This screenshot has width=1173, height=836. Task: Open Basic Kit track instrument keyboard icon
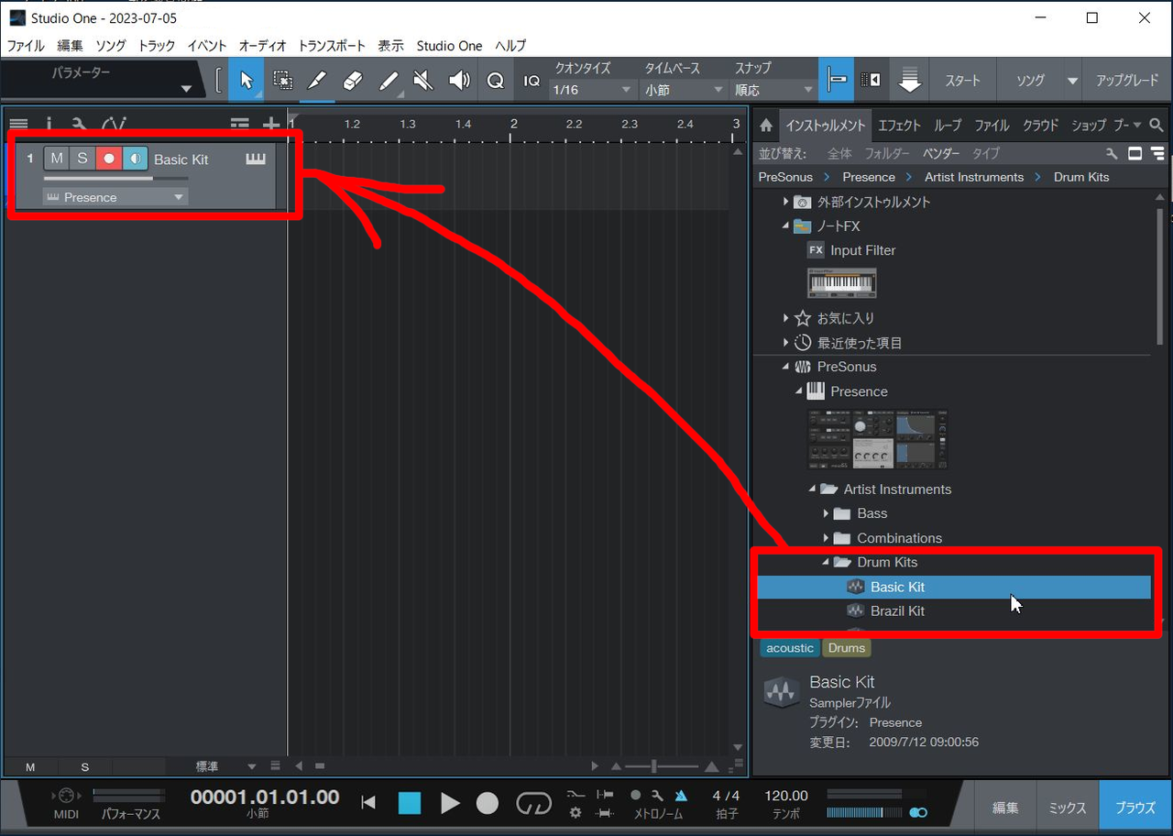click(256, 159)
